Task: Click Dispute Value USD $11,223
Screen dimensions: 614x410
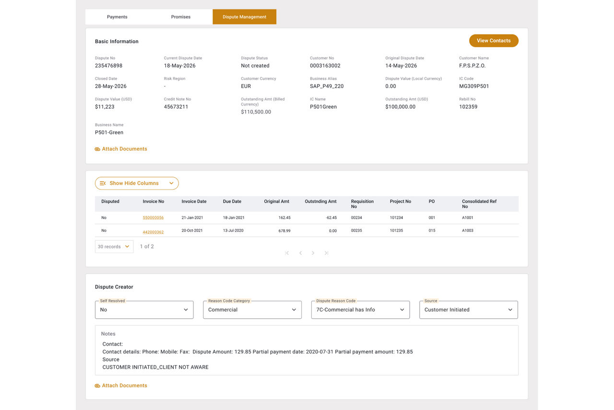Action: [105, 107]
